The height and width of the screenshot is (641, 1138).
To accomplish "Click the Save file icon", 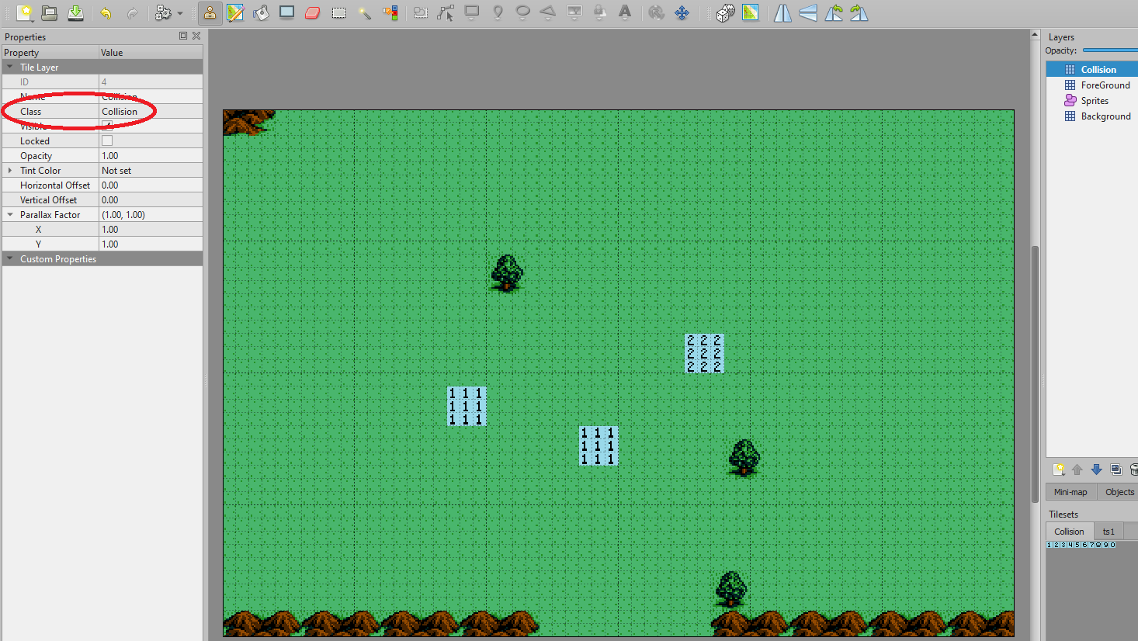I will pos(75,13).
